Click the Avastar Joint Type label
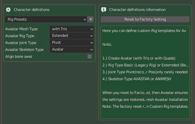The height and width of the screenshot is (124, 195). point(21,43)
